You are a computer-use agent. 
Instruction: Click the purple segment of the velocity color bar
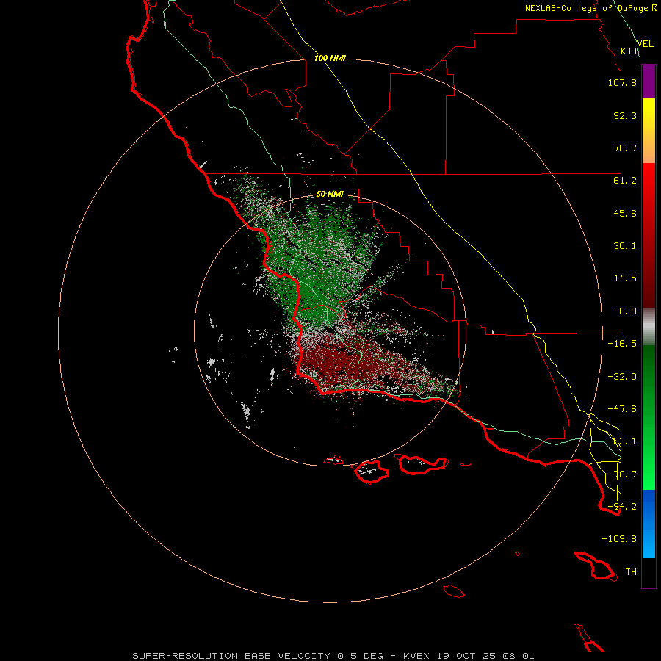649,82
